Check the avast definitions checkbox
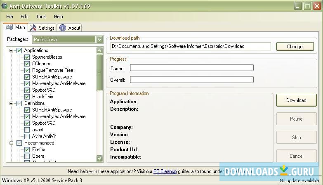 (27, 130)
